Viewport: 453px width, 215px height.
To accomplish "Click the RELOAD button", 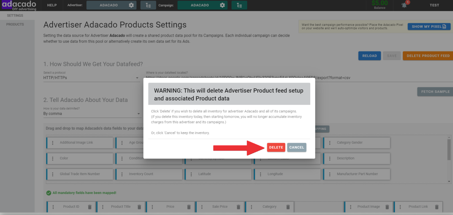I will click(x=370, y=56).
